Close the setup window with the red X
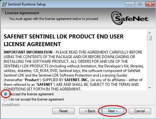 (150, 4)
